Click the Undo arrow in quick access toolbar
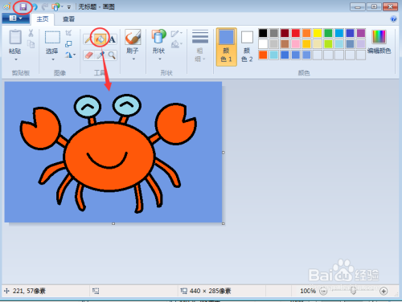Screen dimensions: 402x302 35,6
